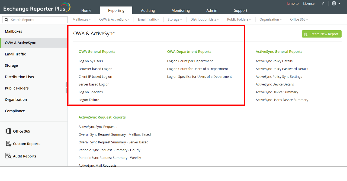Open ActiveSync Policy Details report
347x181 pixels.
(274, 61)
